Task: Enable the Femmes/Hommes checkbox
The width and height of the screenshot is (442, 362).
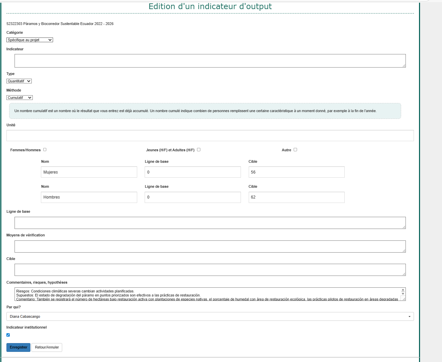Action: tap(45, 150)
